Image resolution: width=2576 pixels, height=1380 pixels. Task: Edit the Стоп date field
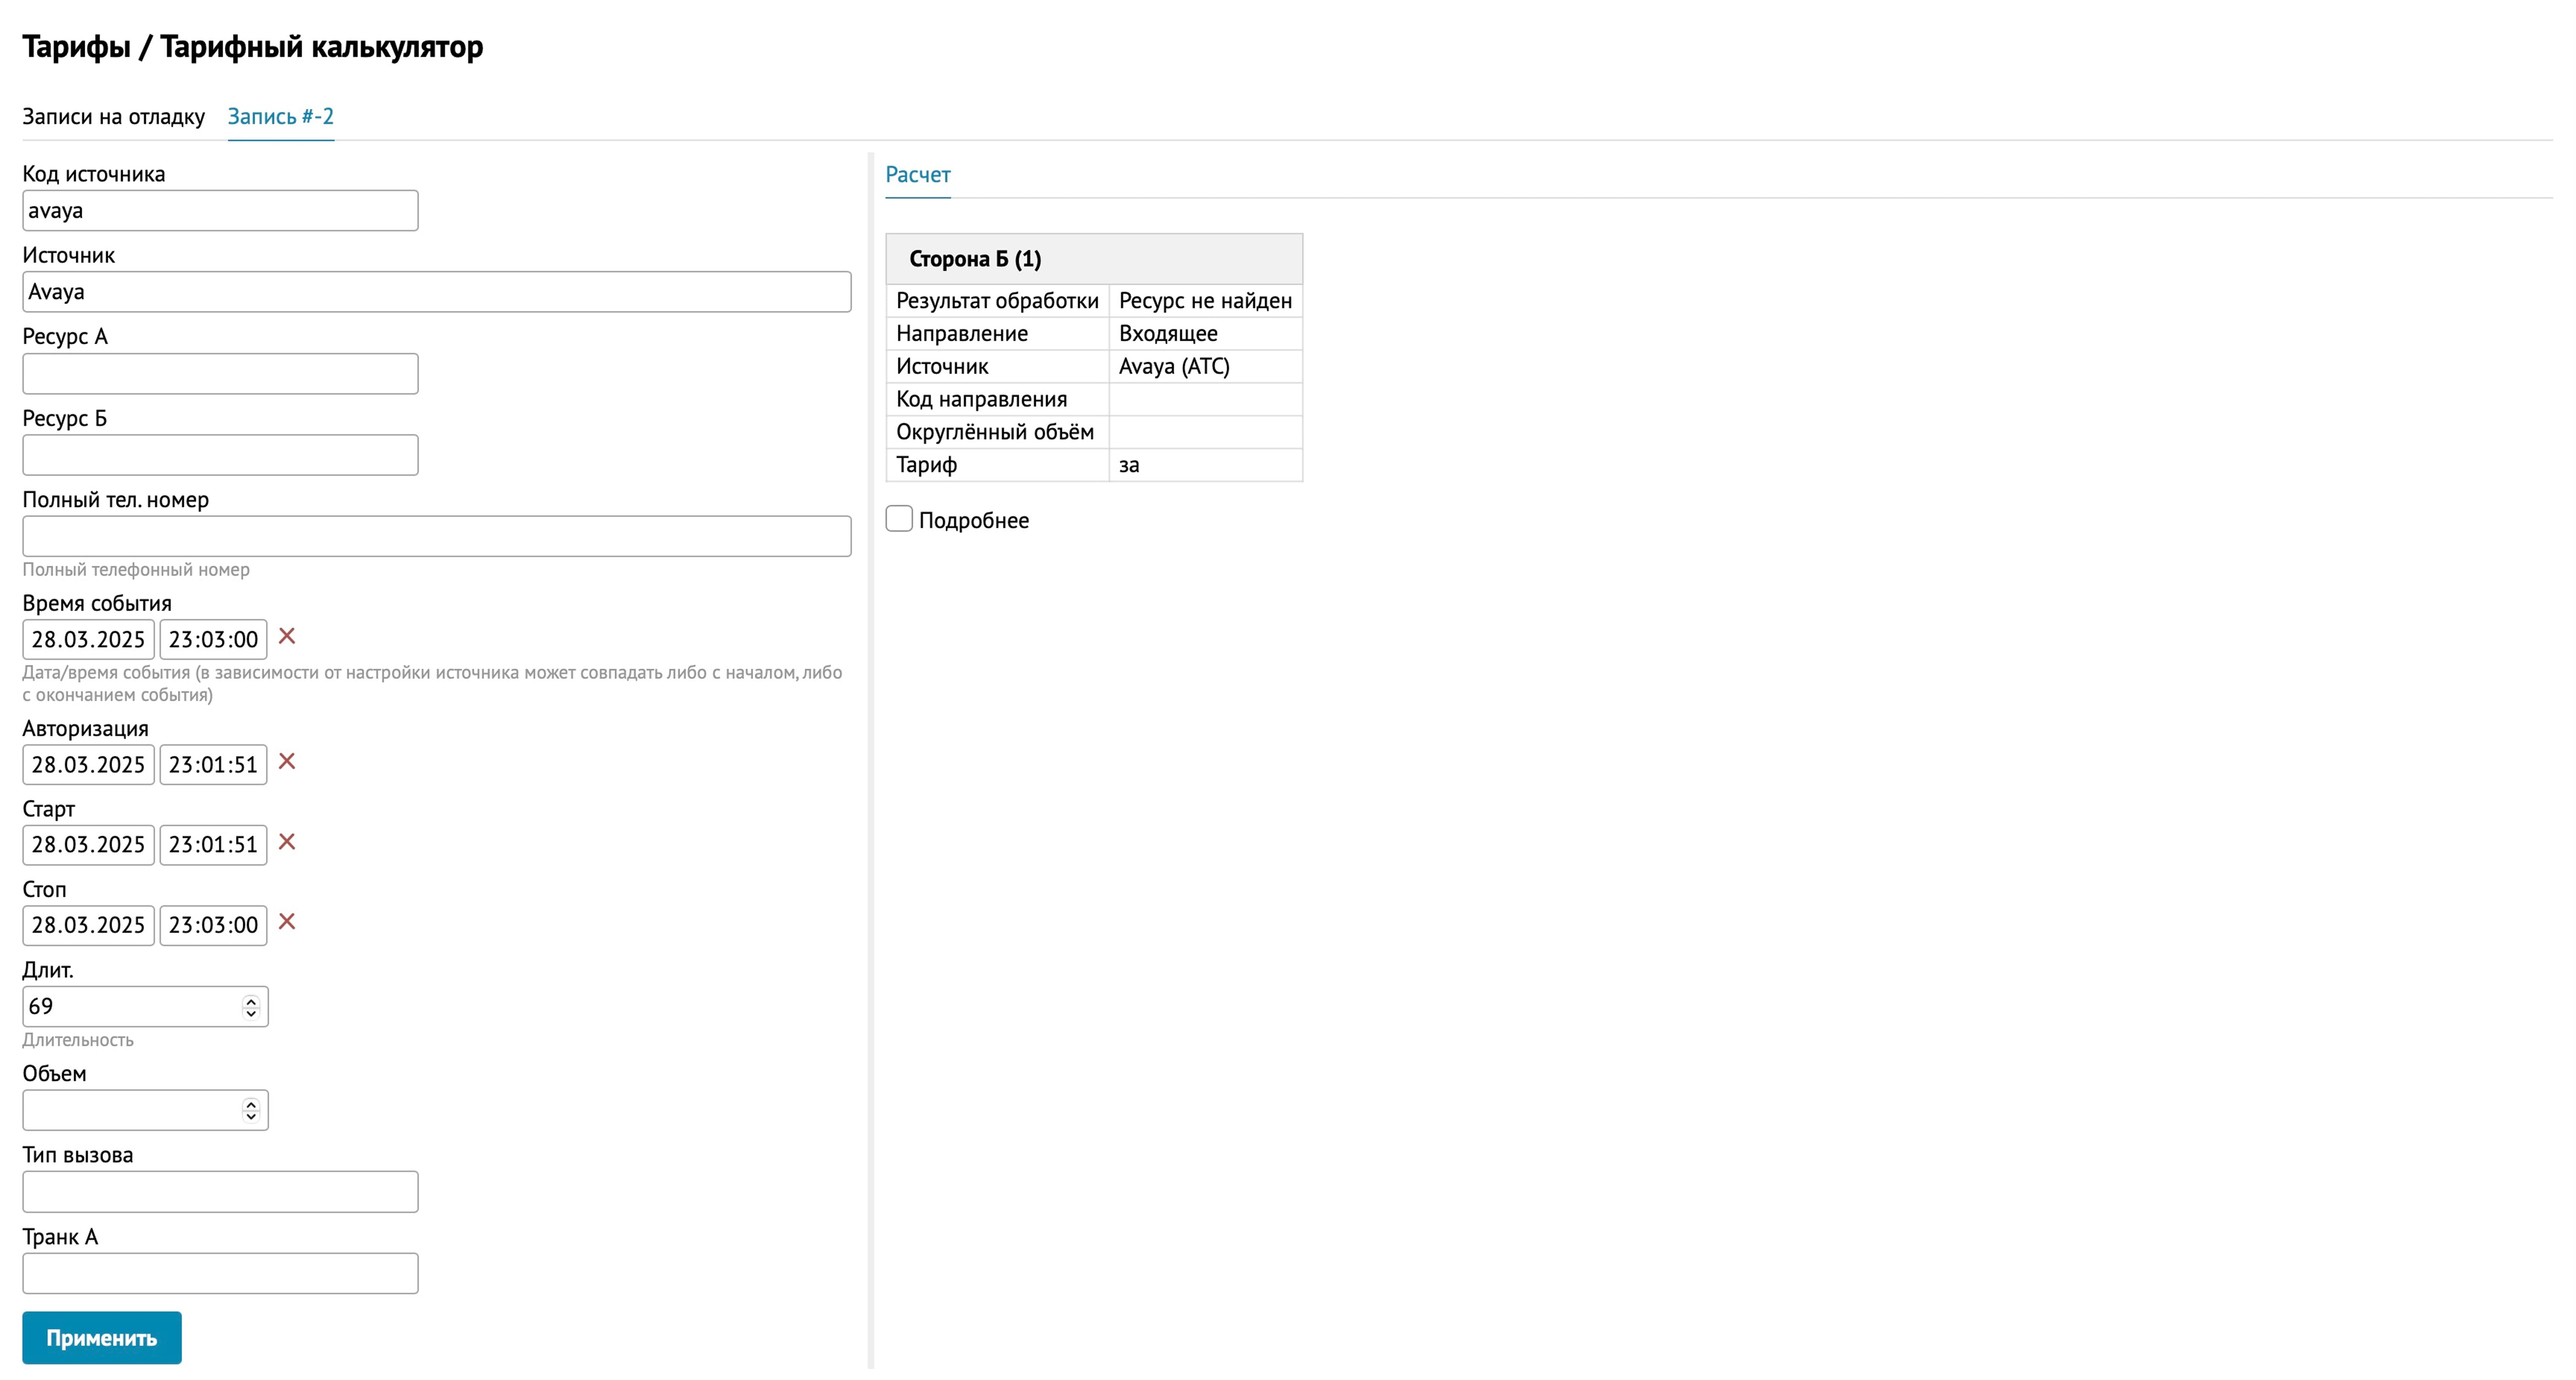pyautogui.click(x=88, y=925)
